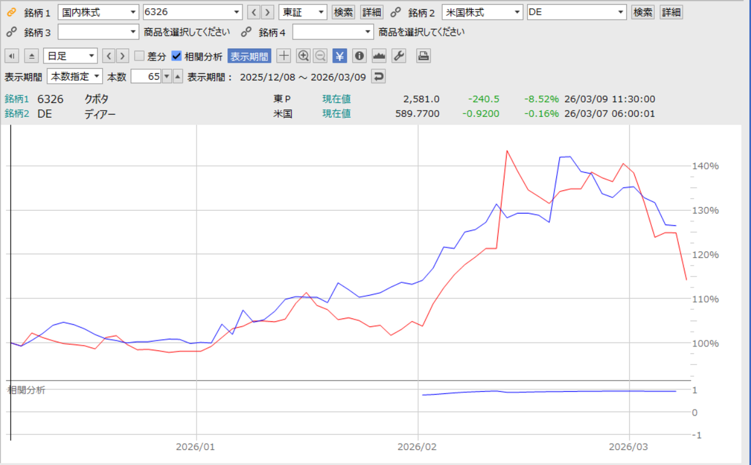This screenshot has width=751, height=465.
Task: Click the 表示期間 highlighted tab button
Action: pos(249,56)
